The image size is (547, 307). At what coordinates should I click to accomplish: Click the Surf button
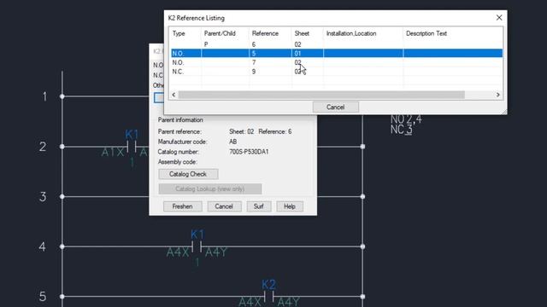point(258,206)
